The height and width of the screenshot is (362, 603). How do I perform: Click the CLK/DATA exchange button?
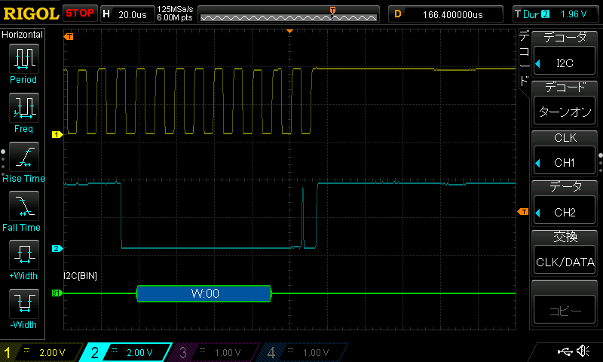coord(565,262)
